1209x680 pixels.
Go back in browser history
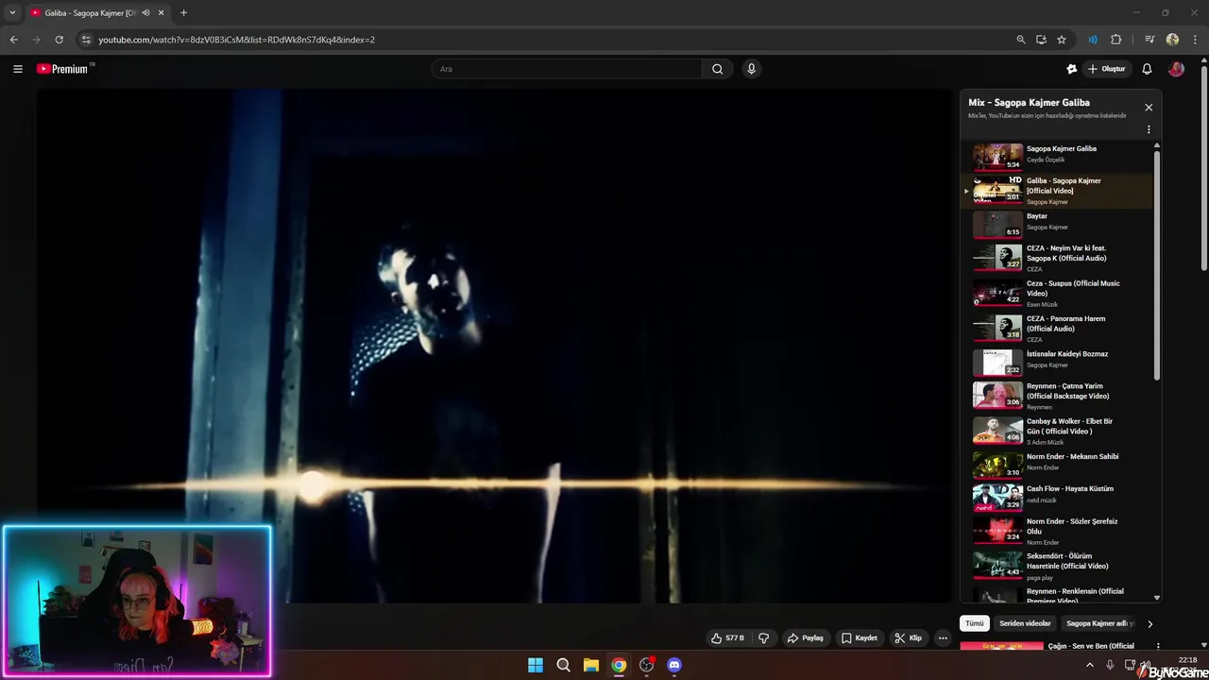13,40
